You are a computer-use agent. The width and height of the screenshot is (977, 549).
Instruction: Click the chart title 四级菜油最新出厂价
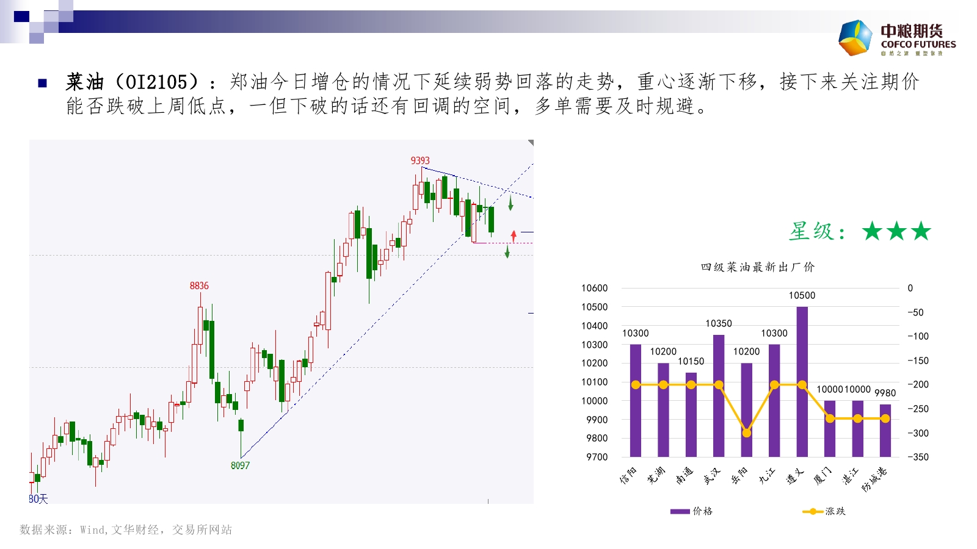(x=757, y=267)
